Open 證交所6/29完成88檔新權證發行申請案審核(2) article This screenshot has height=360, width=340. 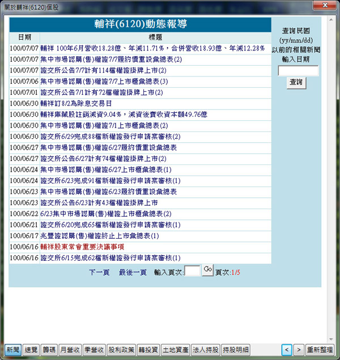pos(110,137)
